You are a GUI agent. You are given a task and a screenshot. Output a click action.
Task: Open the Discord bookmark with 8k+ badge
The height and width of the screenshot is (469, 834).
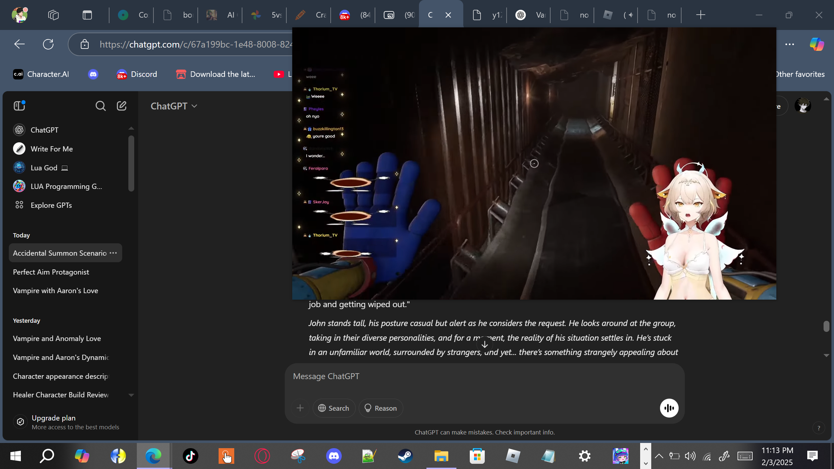click(137, 74)
